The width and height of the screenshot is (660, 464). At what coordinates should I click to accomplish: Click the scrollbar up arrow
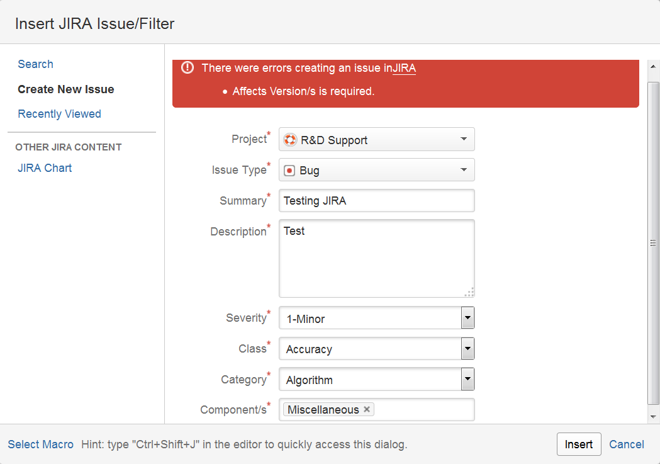tap(653, 67)
